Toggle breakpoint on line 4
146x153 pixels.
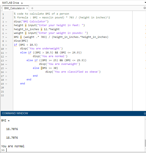6,26
